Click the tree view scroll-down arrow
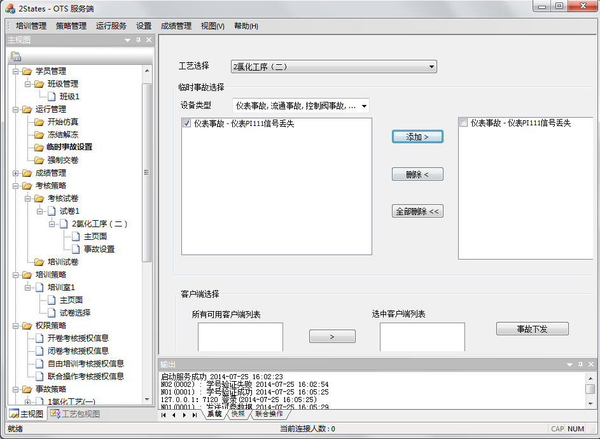Image resolution: width=600 pixels, height=439 pixels. pyautogui.click(x=147, y=400)
